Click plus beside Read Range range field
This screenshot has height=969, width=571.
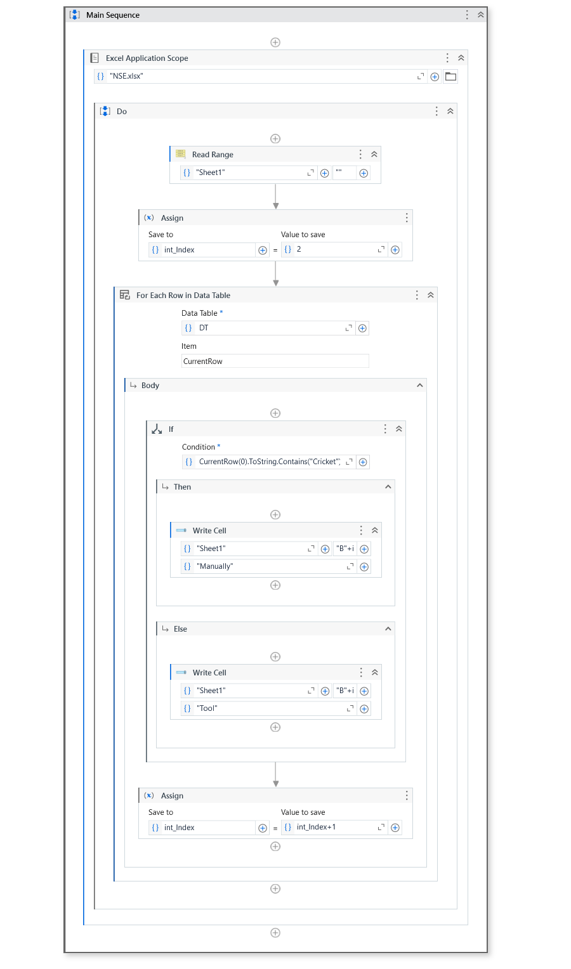coord(364,173)
